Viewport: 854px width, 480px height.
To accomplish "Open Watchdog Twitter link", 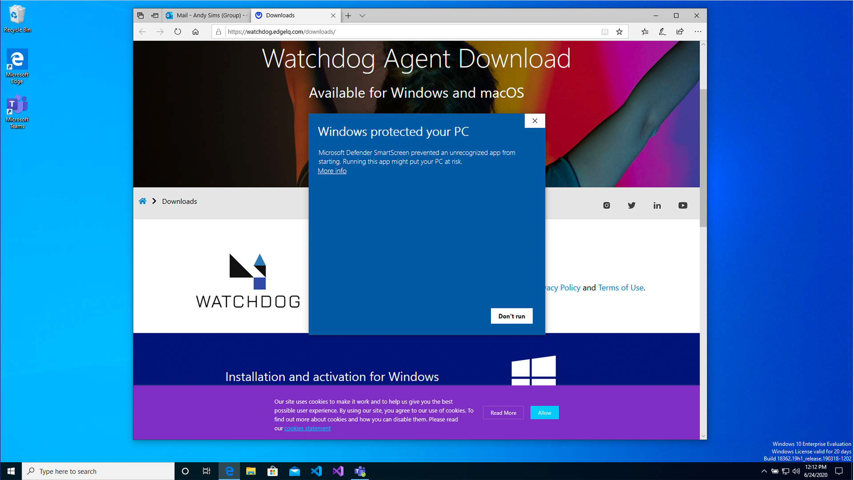I will coord(632,205).
